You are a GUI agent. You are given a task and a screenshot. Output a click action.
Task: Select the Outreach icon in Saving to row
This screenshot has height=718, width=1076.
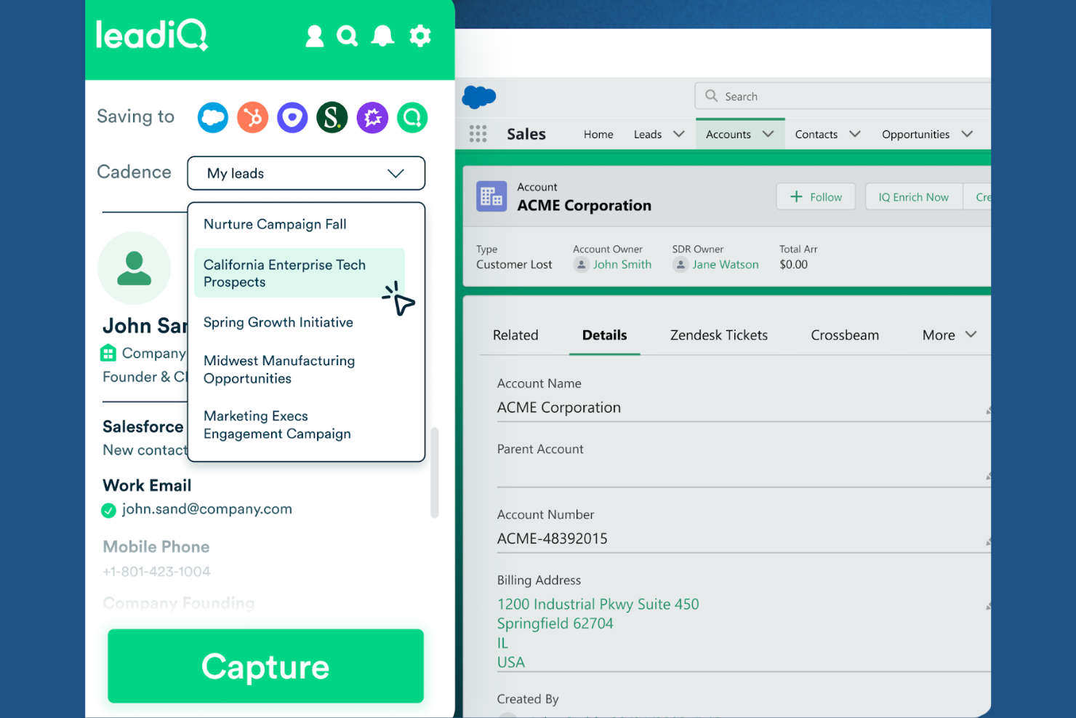click(x=292, y=117)
